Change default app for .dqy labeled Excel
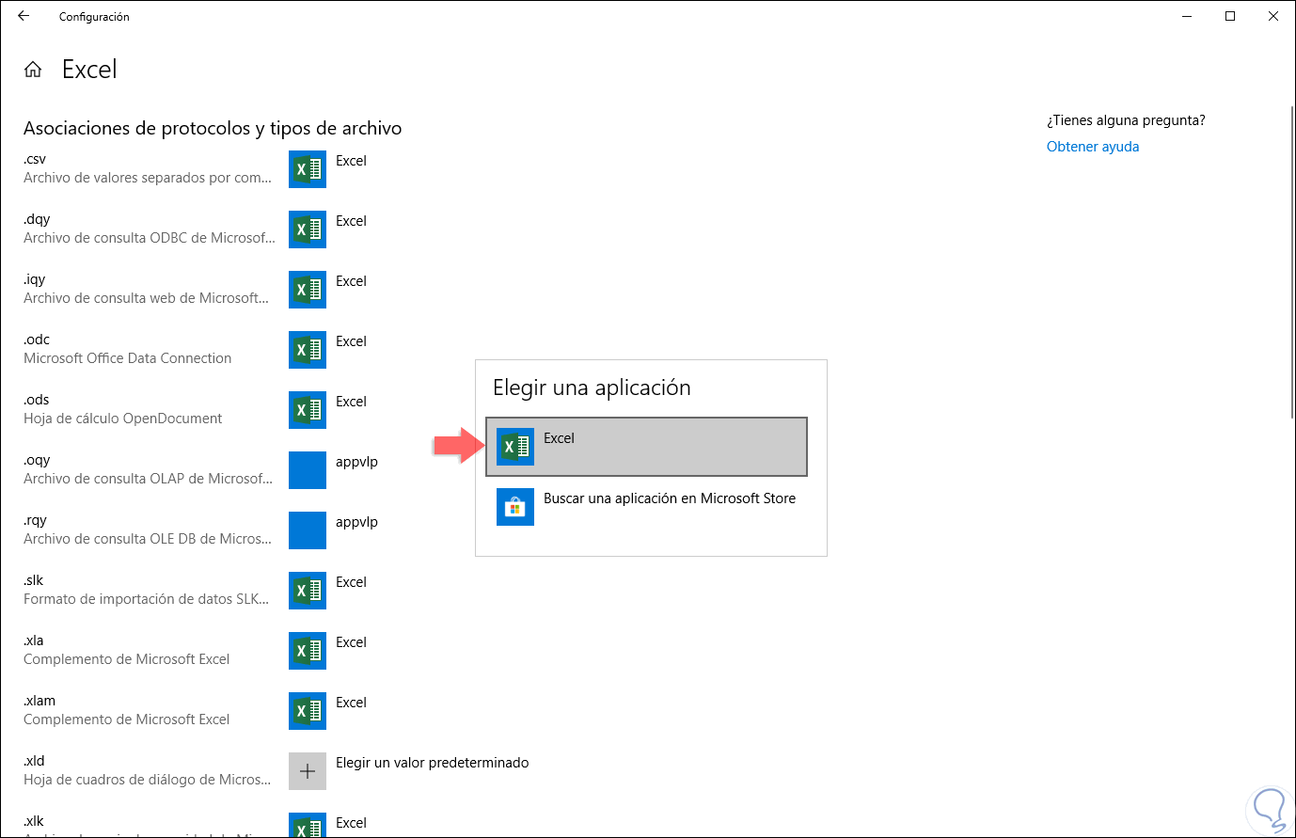 tap(351, 221)
